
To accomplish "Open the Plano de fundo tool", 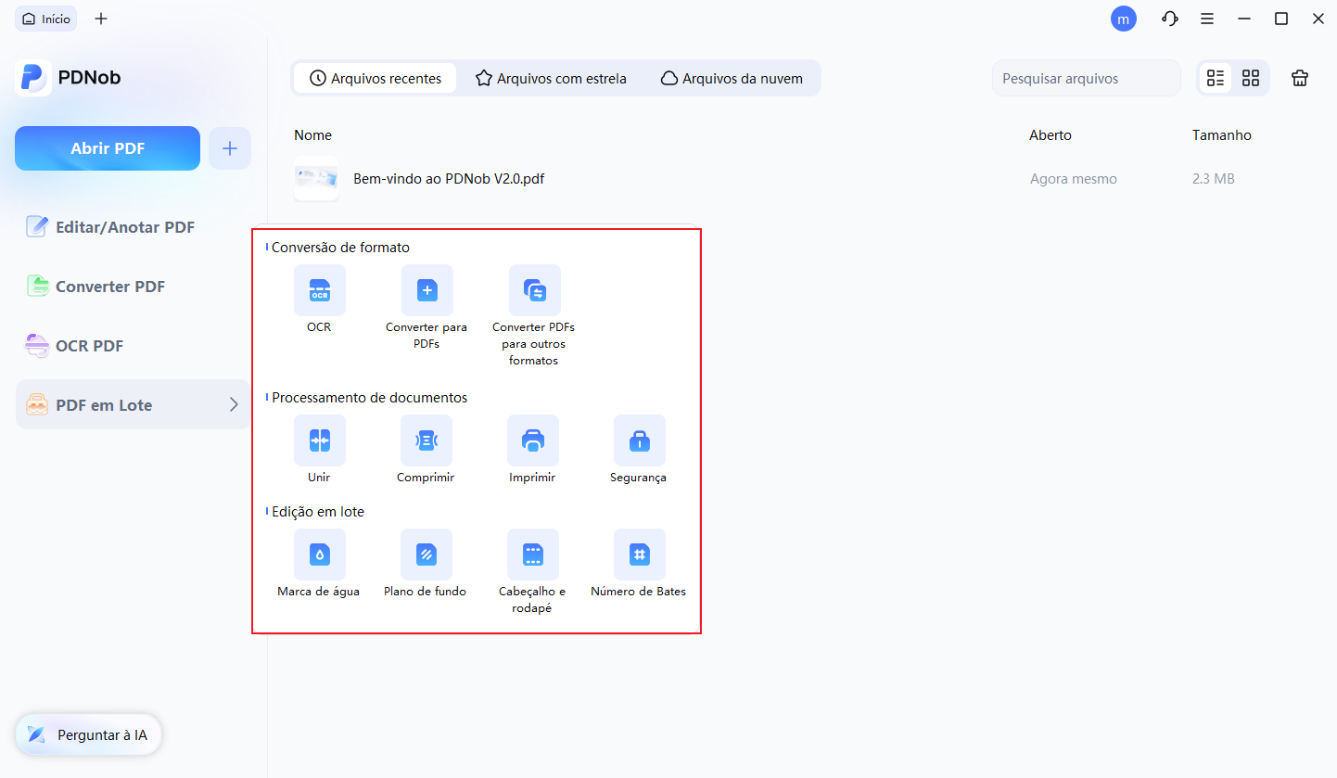I will pos(426,555).
